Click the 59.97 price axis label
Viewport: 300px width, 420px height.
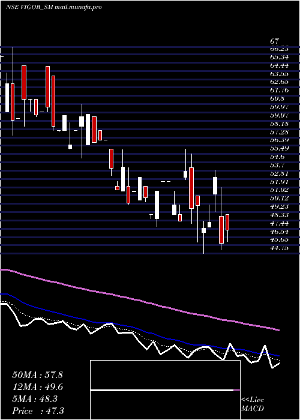(279, 107)
